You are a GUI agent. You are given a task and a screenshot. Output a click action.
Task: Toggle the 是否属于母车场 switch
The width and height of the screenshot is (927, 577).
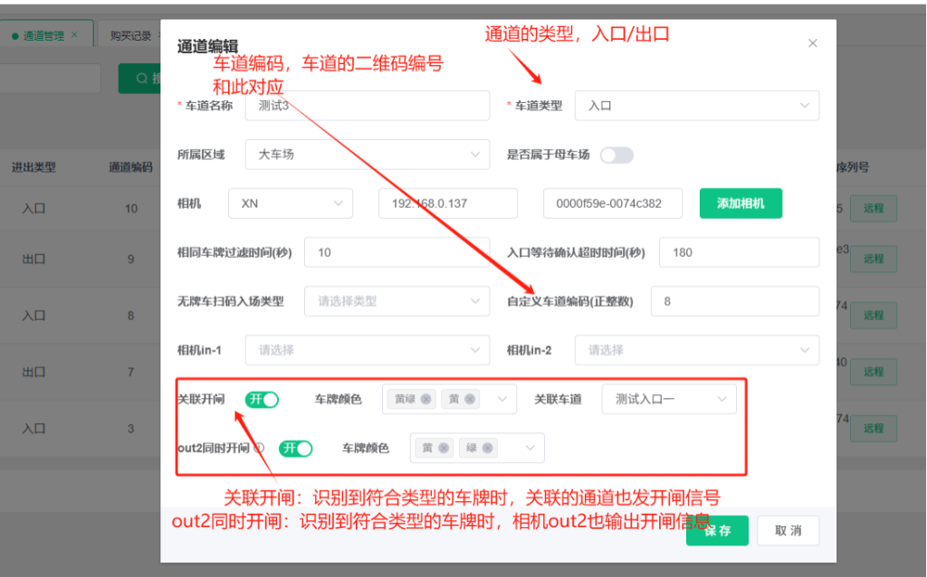coord(616,155)
